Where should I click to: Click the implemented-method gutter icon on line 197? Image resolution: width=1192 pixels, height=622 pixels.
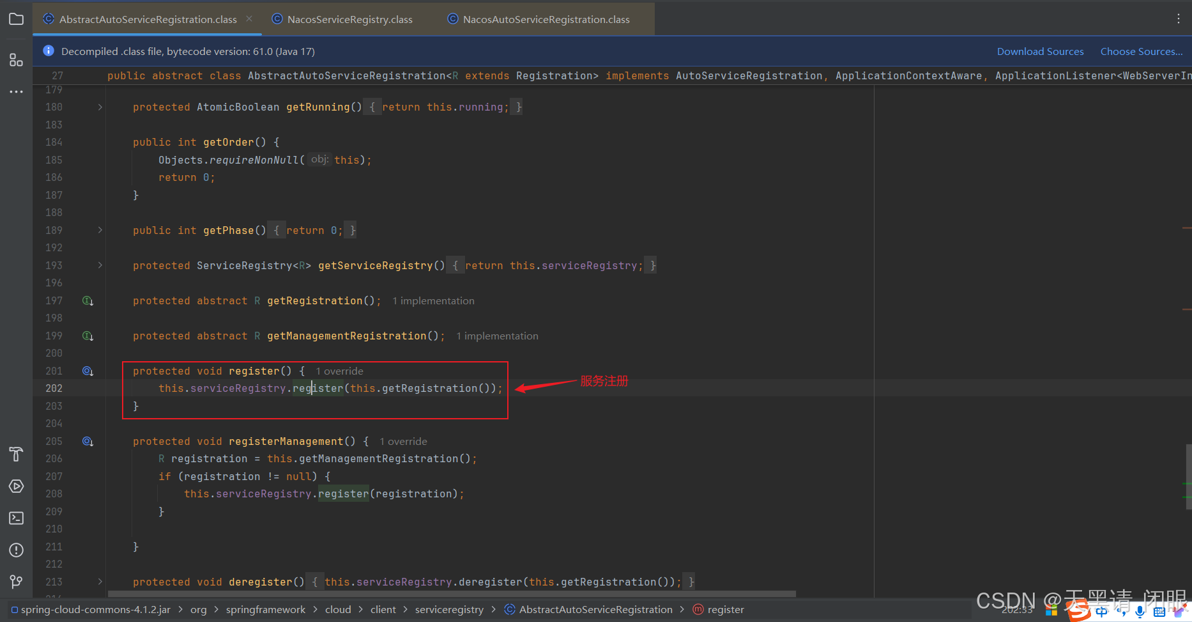point(88,300)
